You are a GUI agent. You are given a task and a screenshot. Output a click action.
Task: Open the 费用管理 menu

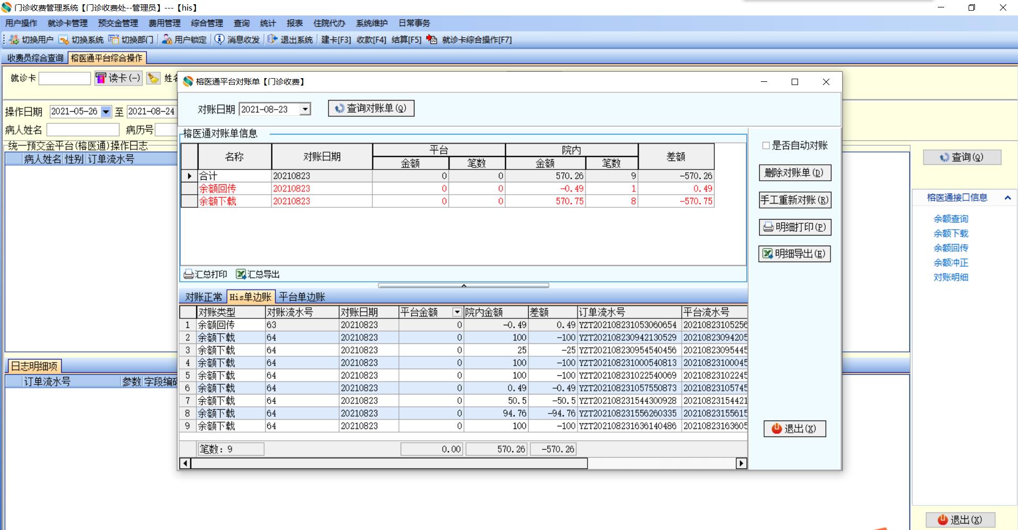(x=164, y=23)
